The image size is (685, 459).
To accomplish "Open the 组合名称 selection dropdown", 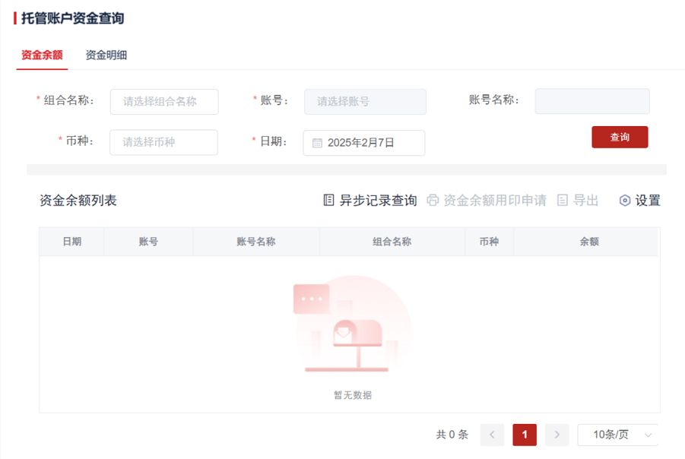I will tap(164, 102).
